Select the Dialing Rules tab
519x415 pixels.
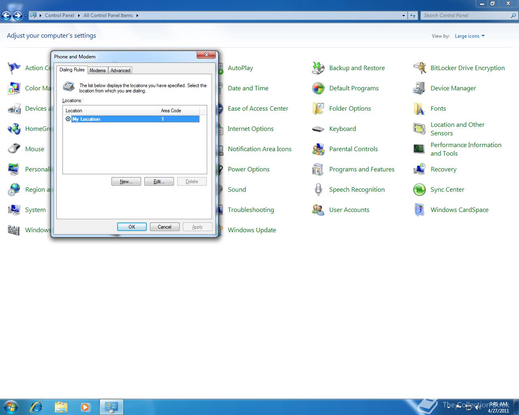point(72,70)
